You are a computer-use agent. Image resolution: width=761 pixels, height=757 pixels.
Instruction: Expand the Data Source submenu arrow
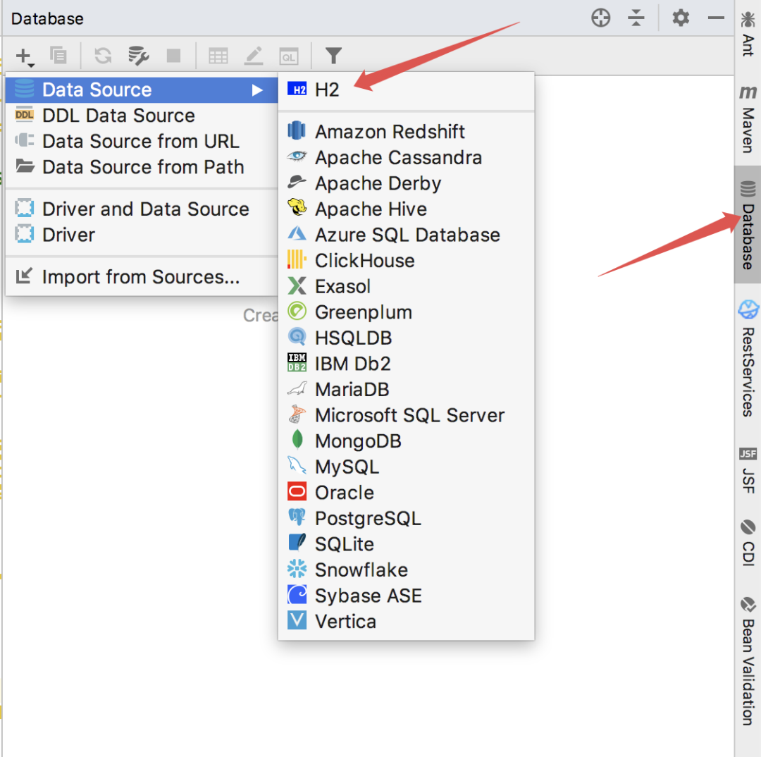pyautogui.click(x=257, y=90)
